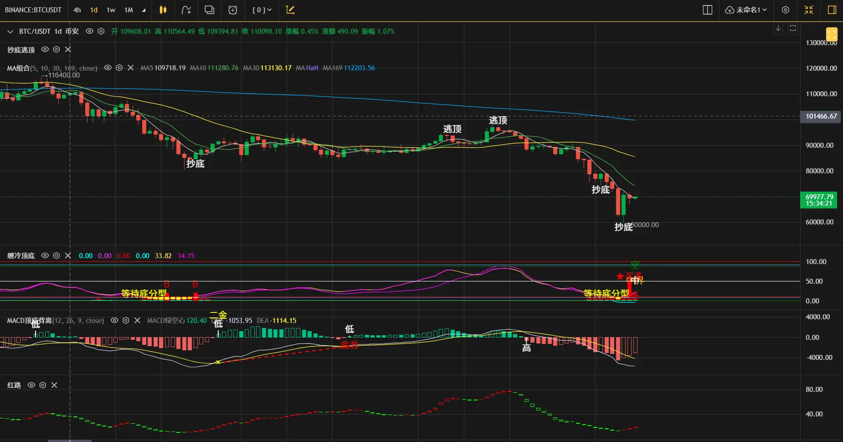Hide the MACD顶底背离 indicator
This screenshot has height=442, width=843.
tap(114, 320)
